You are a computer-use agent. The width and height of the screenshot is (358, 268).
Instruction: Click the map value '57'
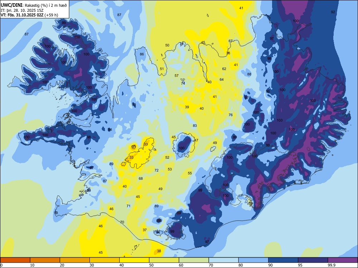[176, 76]
